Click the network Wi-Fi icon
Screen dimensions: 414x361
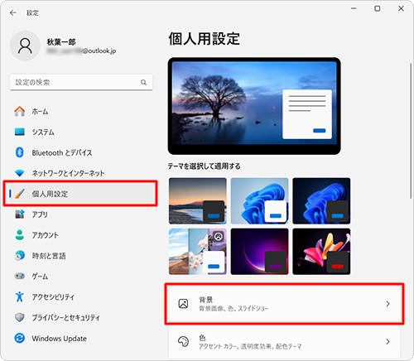tap(20, 173)
